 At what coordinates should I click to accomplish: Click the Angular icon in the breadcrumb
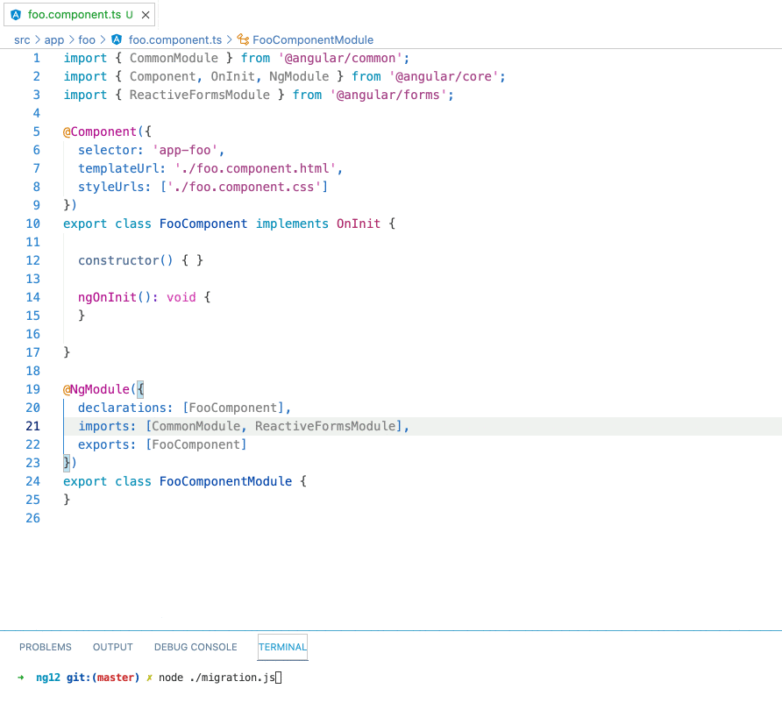pyautogui.click(x=117, y=39)
